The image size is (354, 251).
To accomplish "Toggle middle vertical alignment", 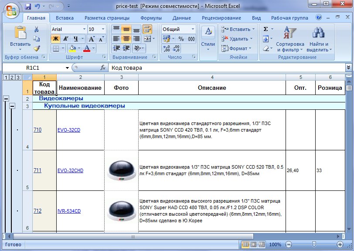I will pos(126,29).
